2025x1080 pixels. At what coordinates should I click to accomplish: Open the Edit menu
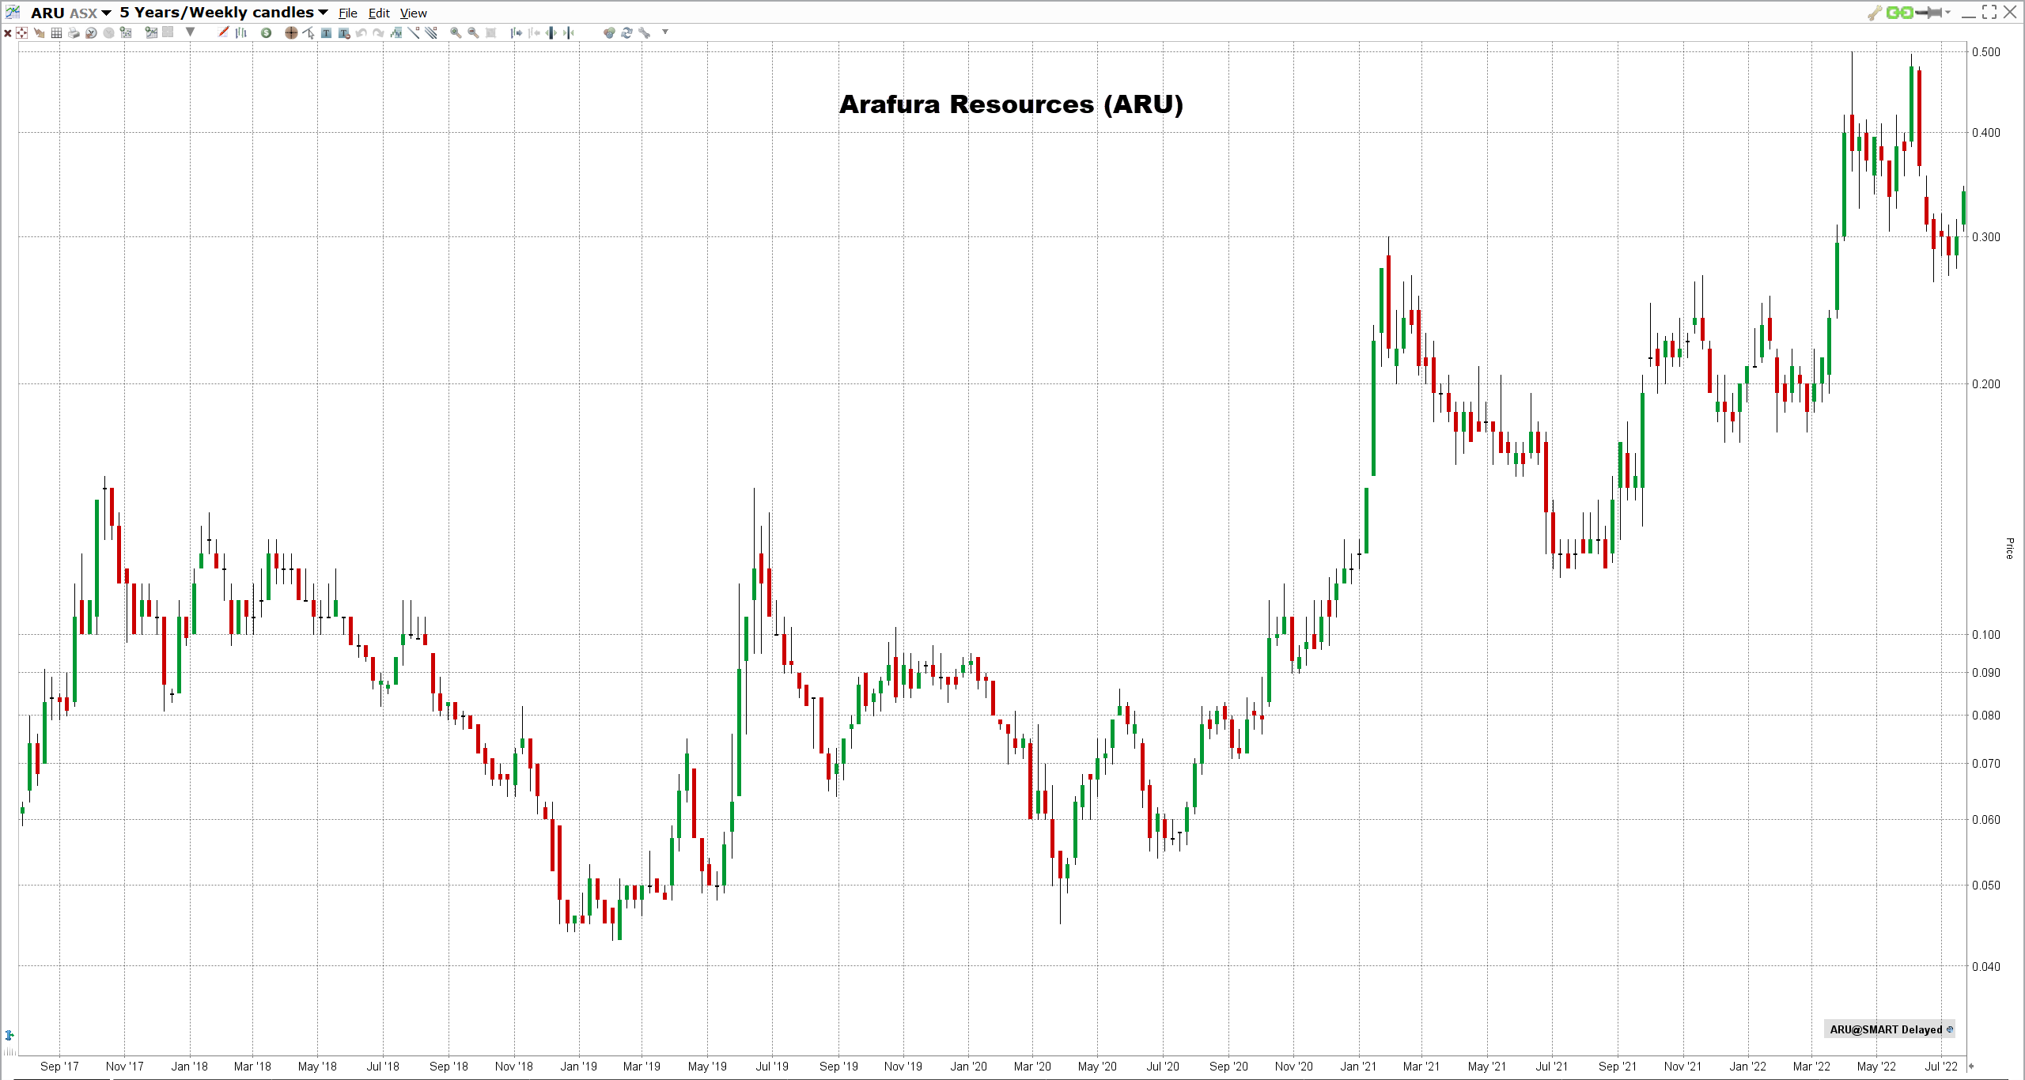click(x=379, y=13)
